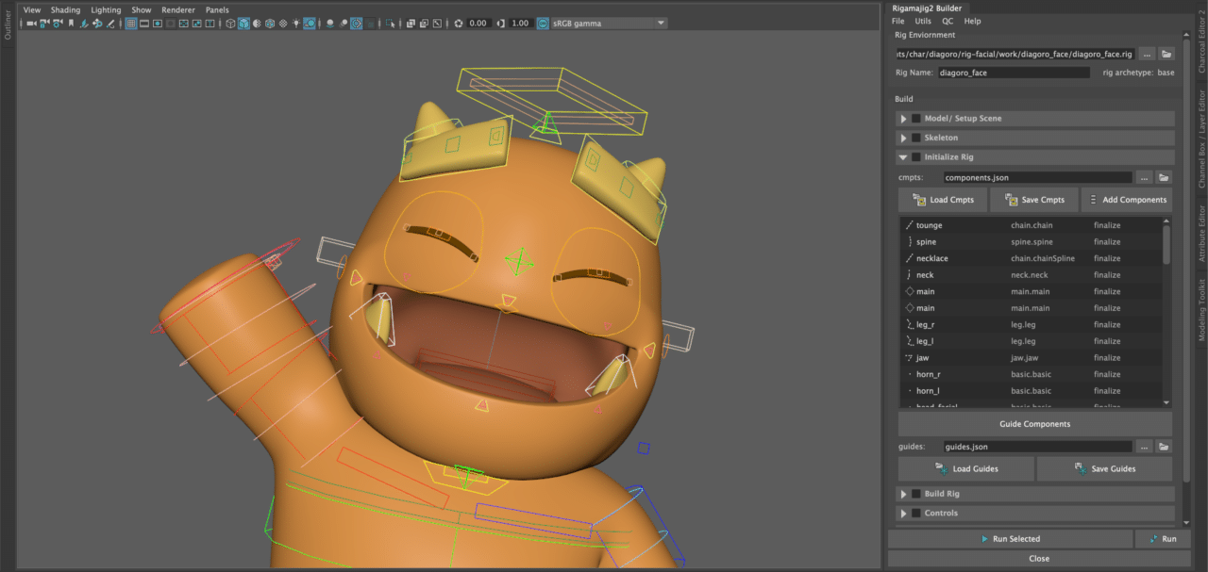
Task: Open the Shading menu in viewport
Action: click(x=65, y=9)
